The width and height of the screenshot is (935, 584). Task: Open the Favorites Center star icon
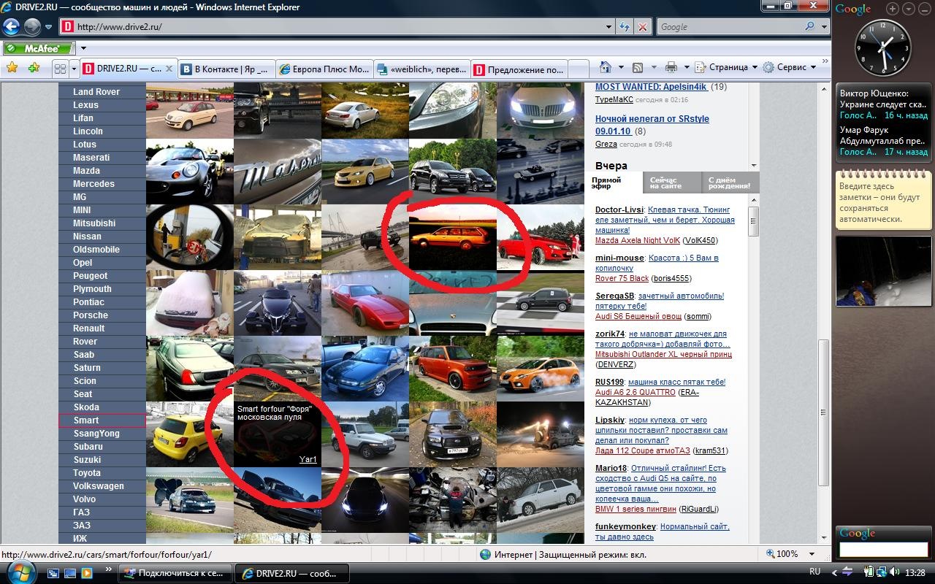point(12,67)
